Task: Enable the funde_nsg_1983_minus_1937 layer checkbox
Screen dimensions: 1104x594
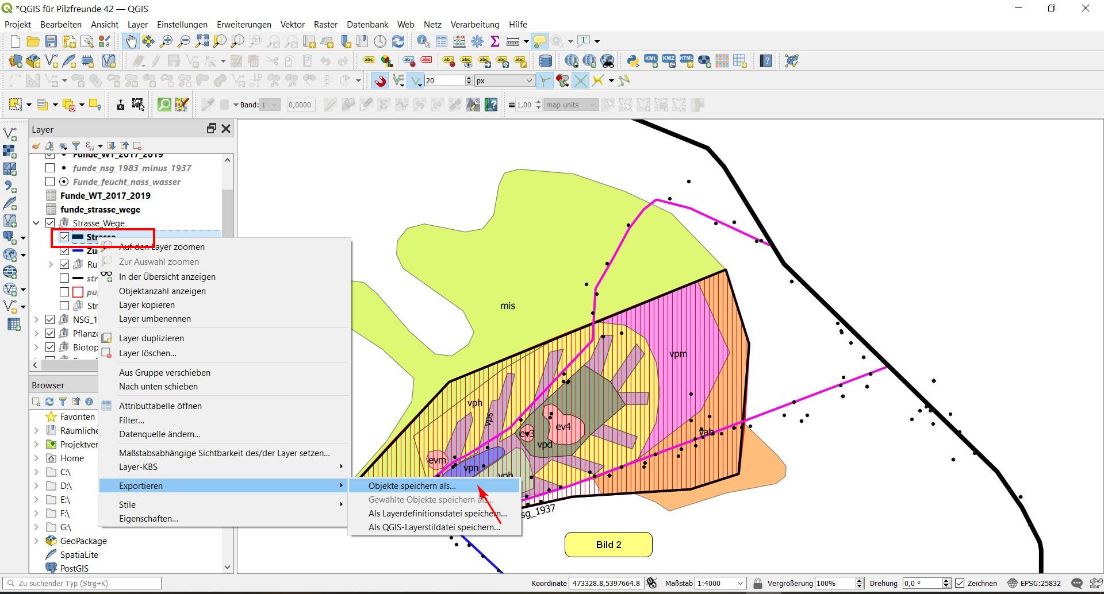Action: [x=50, y=168]
